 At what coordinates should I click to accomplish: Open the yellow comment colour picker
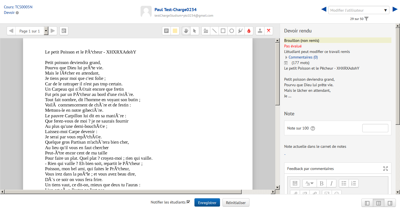[175, 31]
